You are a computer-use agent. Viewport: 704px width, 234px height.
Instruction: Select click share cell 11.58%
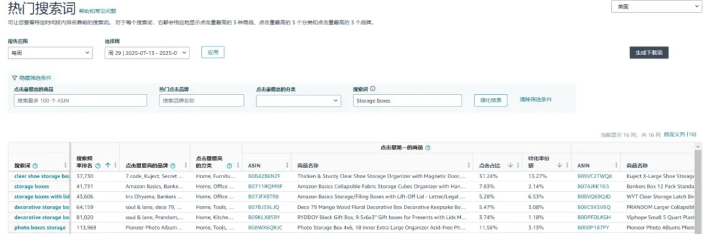point(488,227)
